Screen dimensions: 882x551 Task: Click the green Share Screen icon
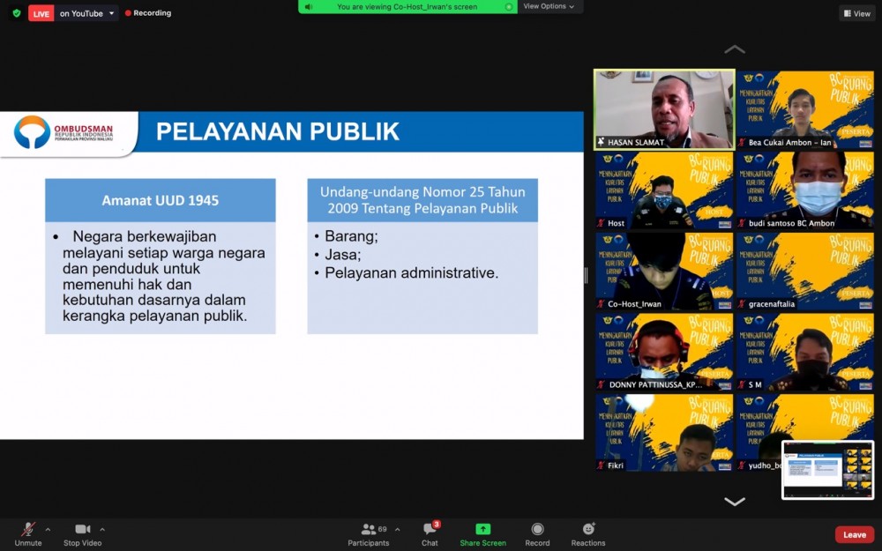pos(482,534)
